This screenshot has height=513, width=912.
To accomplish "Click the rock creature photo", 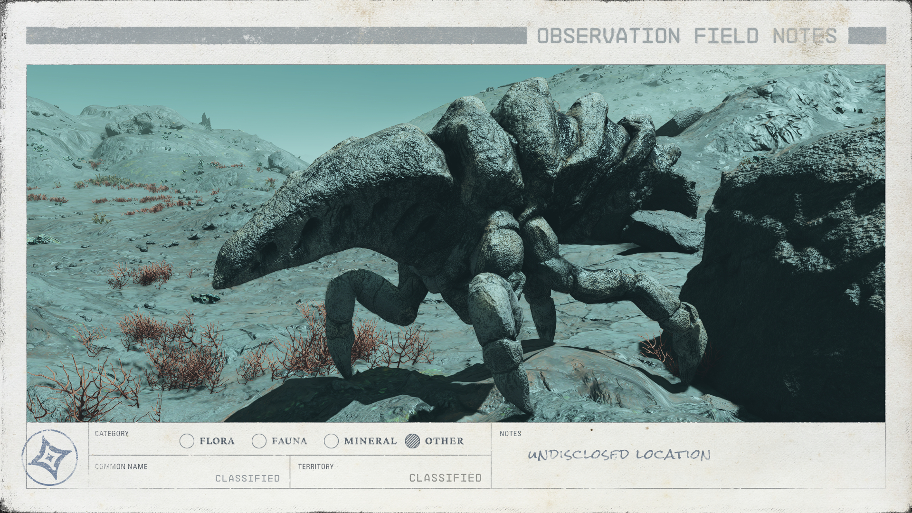I will [x=456, y=243].
